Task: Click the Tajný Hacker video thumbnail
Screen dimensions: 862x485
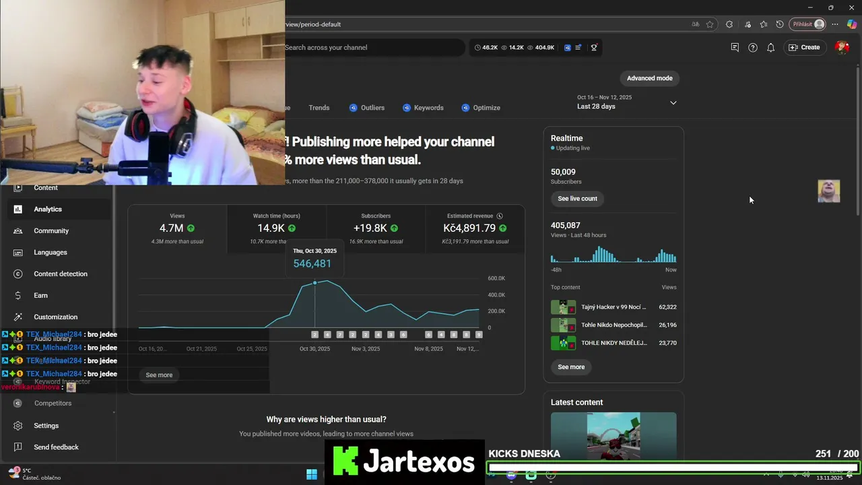Action: [563, 307]
